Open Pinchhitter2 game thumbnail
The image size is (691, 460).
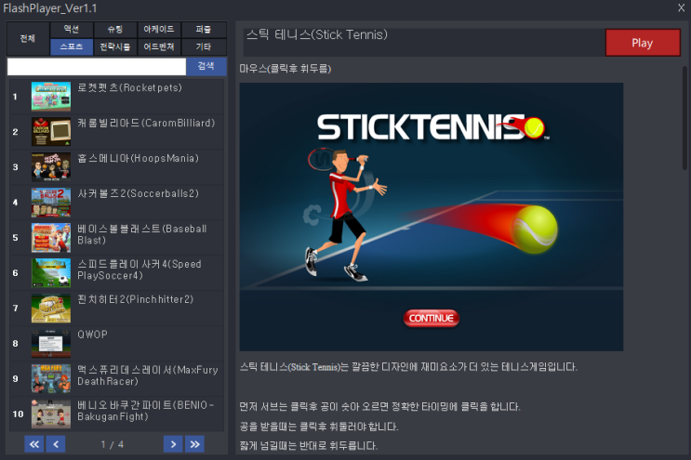coord(51,309)
